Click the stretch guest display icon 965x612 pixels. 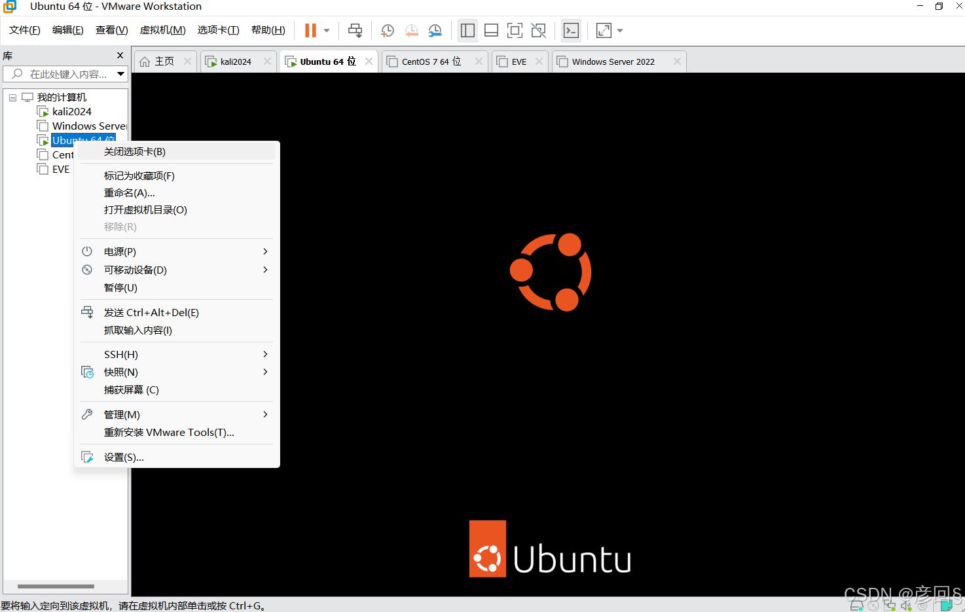(604, 30)
